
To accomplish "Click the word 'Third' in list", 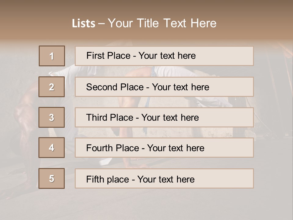I will point(97,118).
